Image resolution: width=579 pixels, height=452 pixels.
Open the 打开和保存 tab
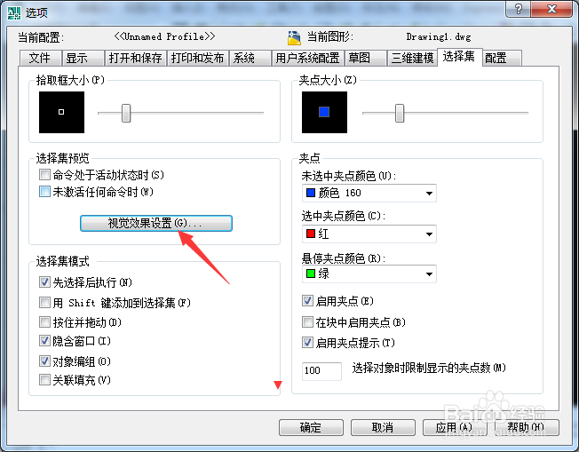tap(136, 58)
